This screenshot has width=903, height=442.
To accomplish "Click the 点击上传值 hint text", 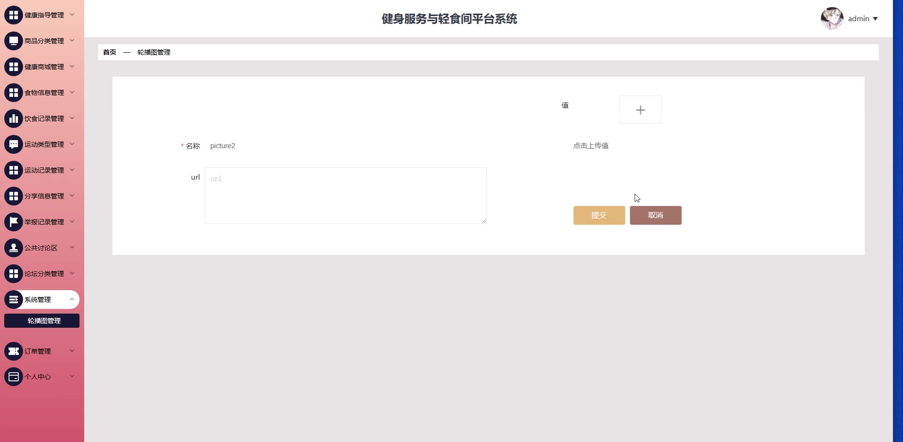I will [591, 146].
